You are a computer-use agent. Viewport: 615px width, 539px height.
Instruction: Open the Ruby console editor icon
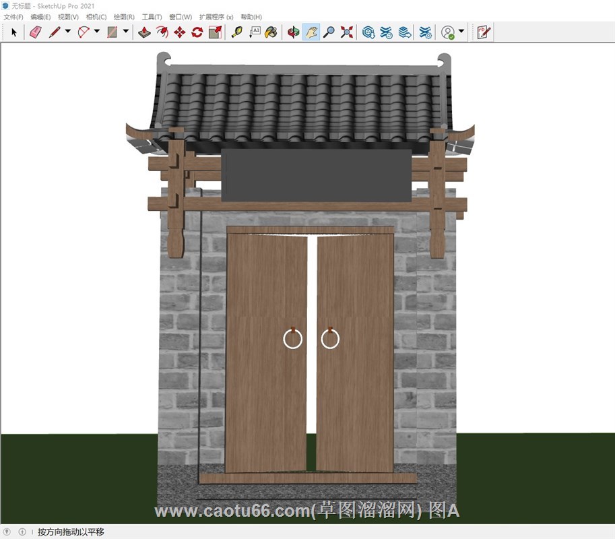click(484, 32)
